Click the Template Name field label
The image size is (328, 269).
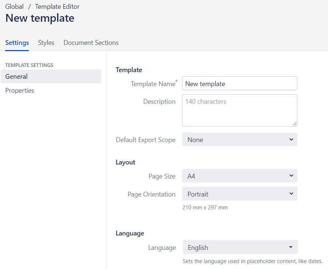point(153,84)
